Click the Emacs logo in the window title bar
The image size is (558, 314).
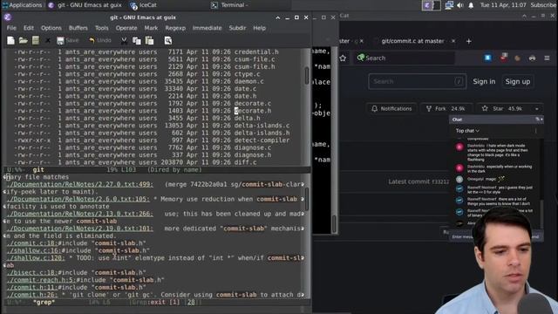tap(8, 17)
